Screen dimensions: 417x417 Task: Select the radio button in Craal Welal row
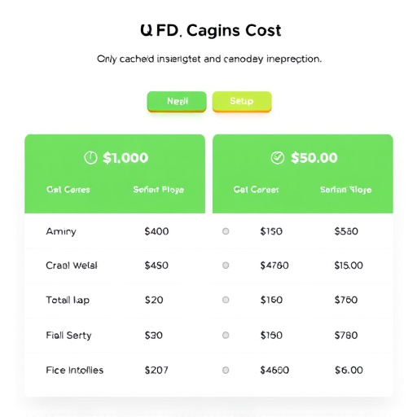point(226,266)
